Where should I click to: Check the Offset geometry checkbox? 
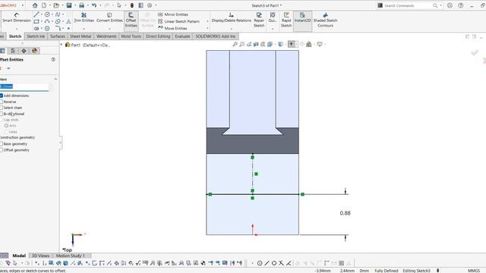2,150
